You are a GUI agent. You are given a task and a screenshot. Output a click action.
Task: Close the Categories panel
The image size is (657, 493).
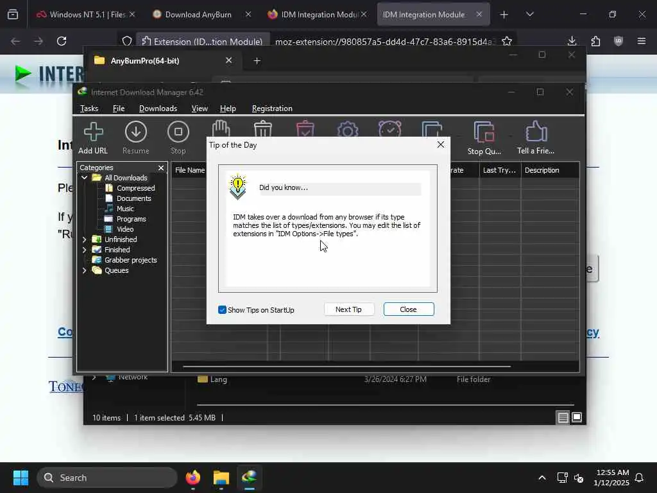(161, 168)
